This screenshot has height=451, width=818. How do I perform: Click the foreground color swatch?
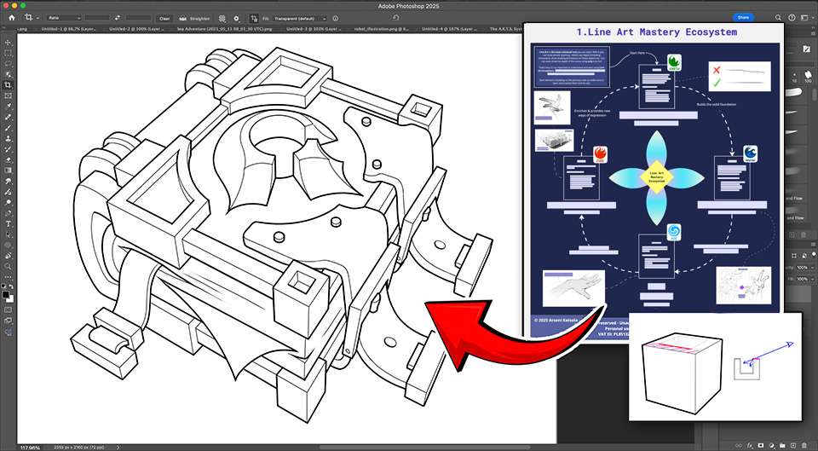click(6, 293)
